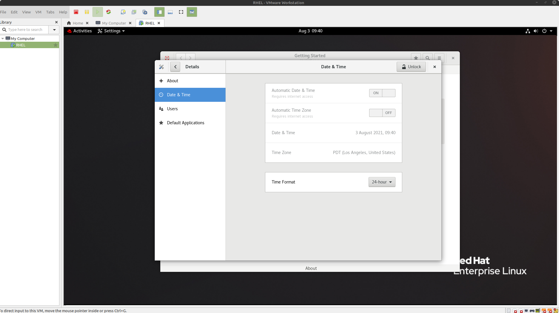Click the hard disk status icon
The width and height of the screenshot is (559, 313).
pyautogui.click(x=509, y=311)
